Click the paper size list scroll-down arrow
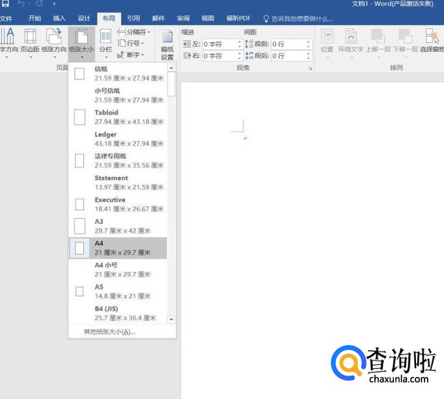This screenshot has height=399, width=444. [171, 319]
